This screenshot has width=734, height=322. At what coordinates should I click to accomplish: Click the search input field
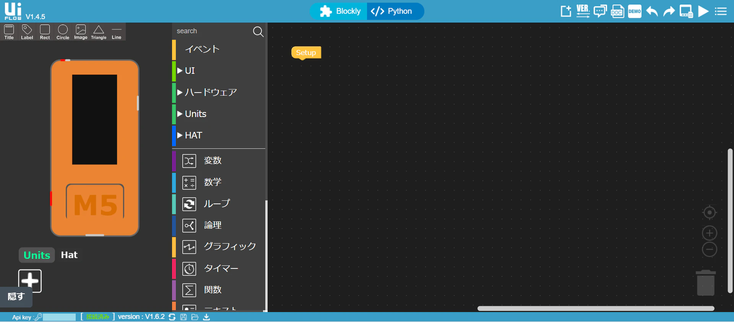click(x=213, y=31)
